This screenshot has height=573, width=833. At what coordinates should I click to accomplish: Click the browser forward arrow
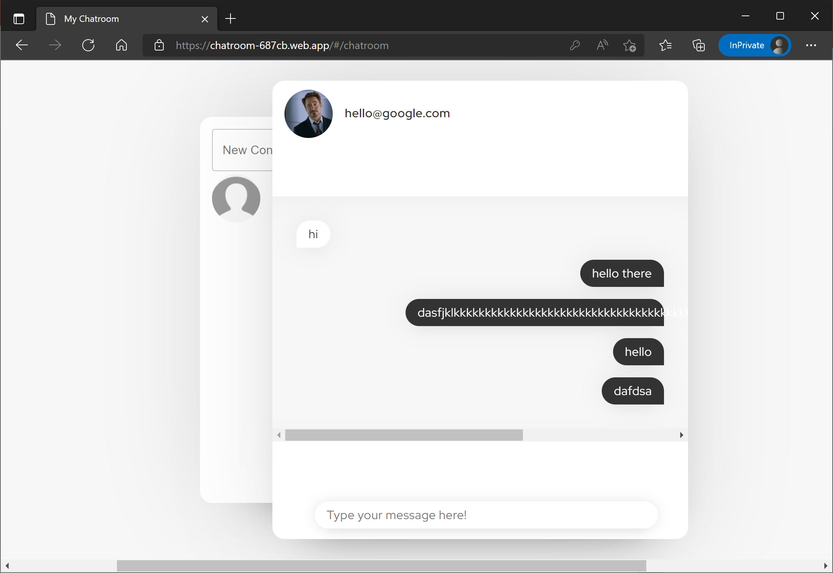click(x=55, y=45)
